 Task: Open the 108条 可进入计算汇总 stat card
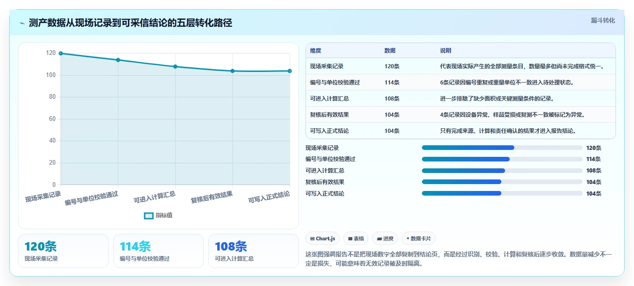pos(254,251)
